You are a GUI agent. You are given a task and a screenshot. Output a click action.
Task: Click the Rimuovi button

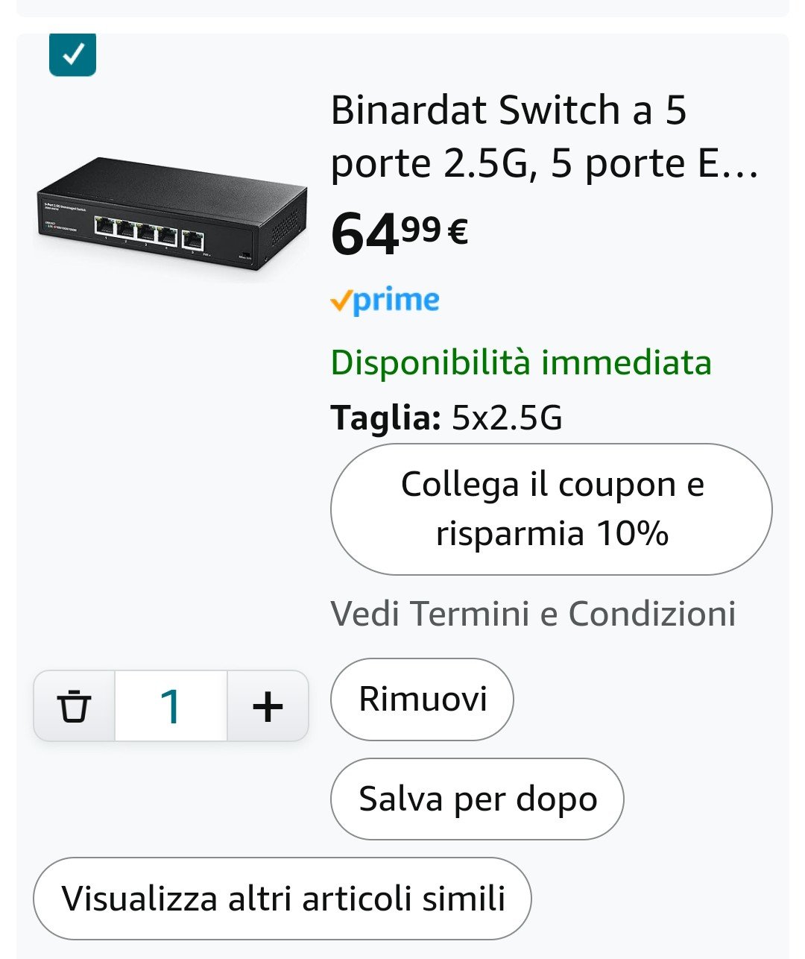(x=422, y=699)
